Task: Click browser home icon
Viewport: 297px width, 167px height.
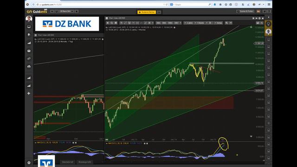Action: (x=220, y=4)
